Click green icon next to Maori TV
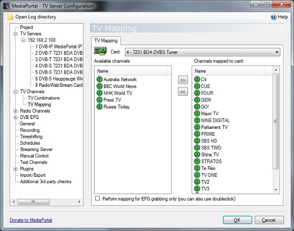Image resolution: width=294 pixels, height=231 pixels. point(197,114)
